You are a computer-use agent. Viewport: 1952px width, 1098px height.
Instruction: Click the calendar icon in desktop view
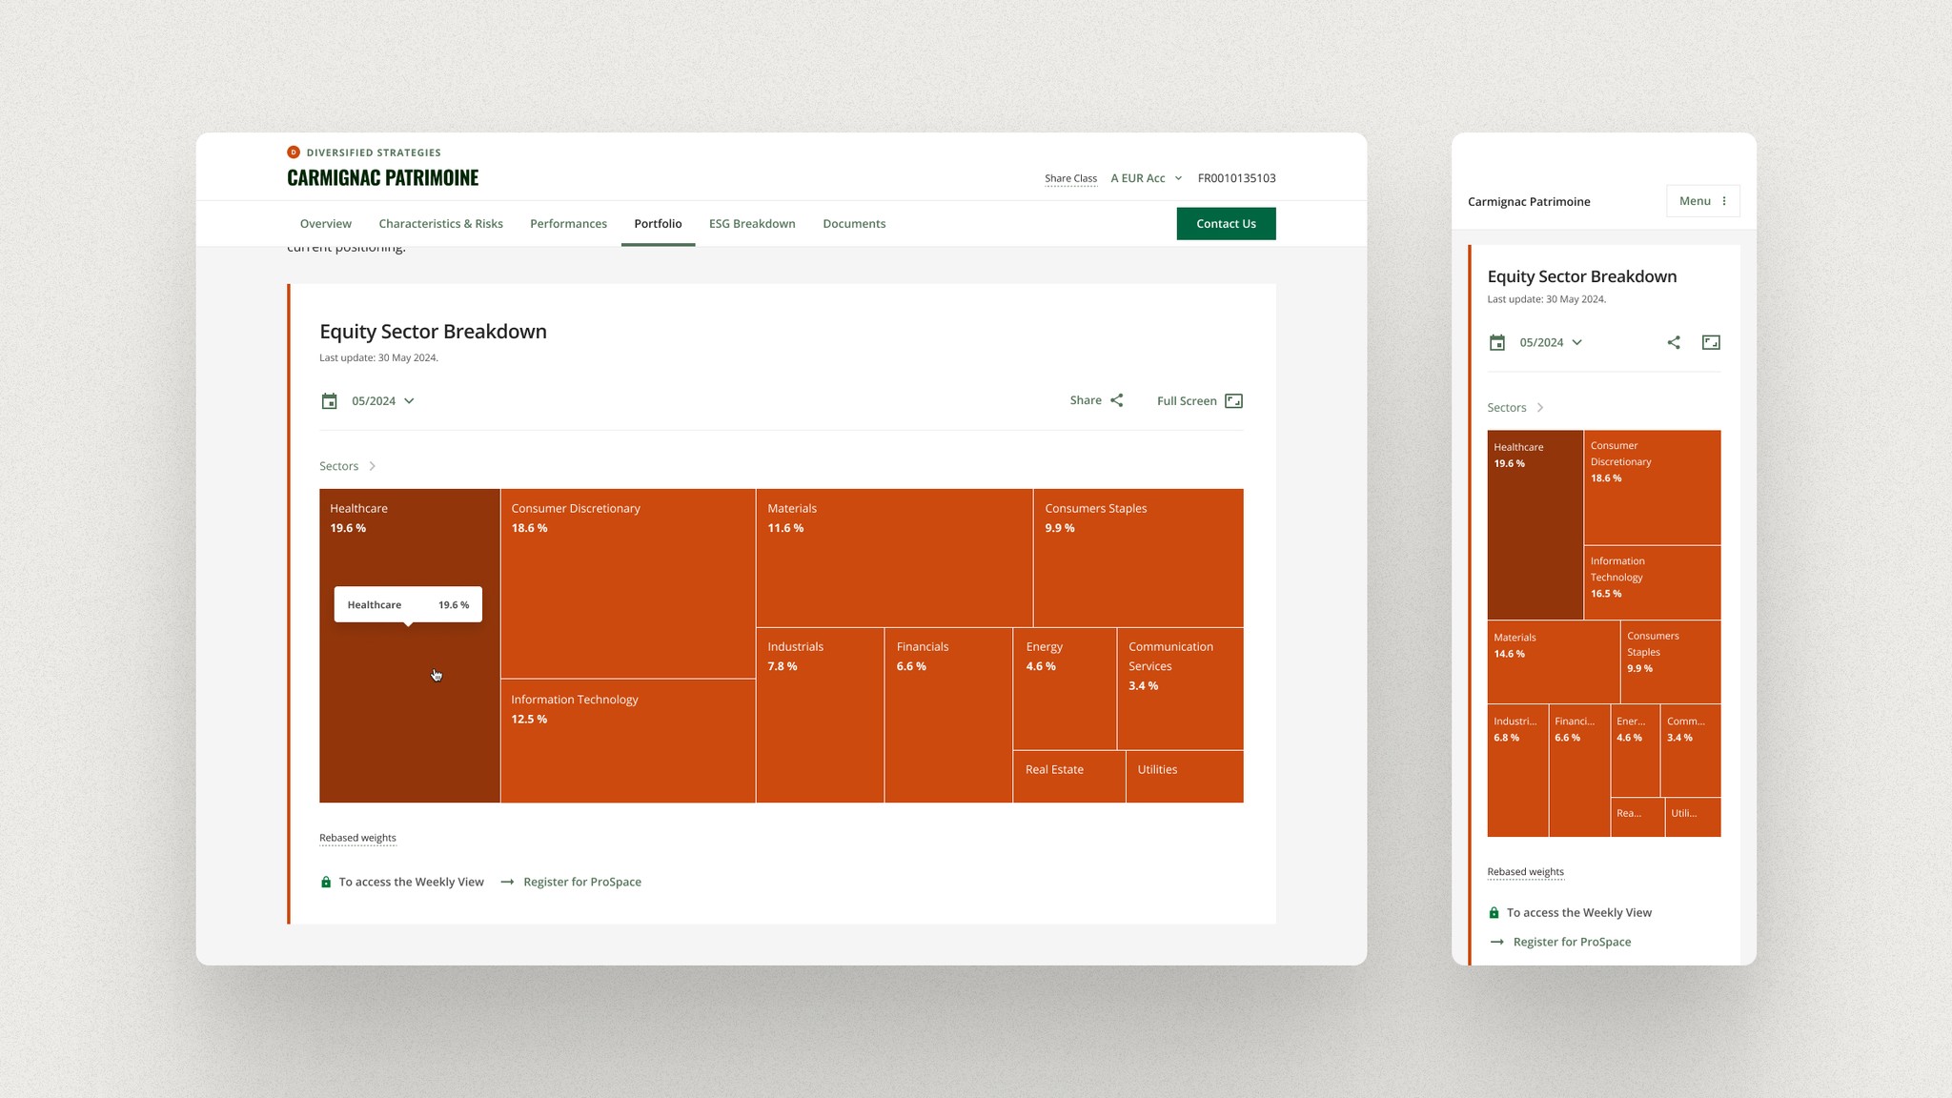click(x=329, y=401)
